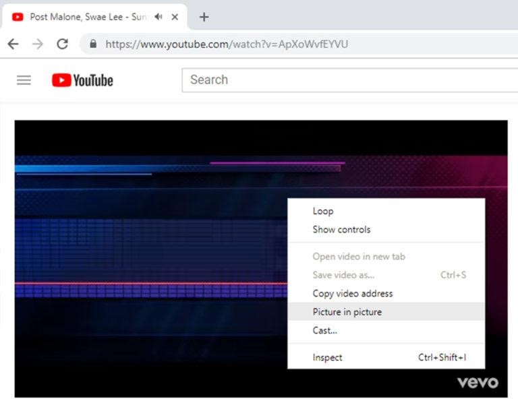Screen dimensions: 518x403
Task: Click the browser forward arrow
Action: tap(38, 44)
